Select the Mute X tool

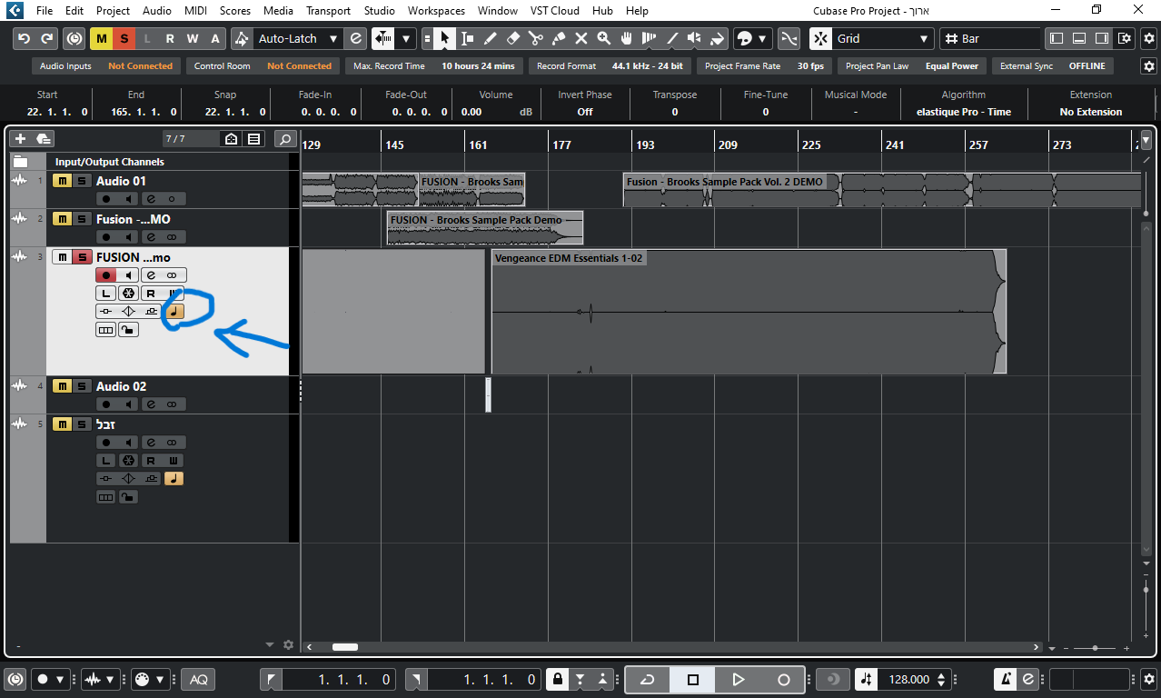(x=580, y=39)
